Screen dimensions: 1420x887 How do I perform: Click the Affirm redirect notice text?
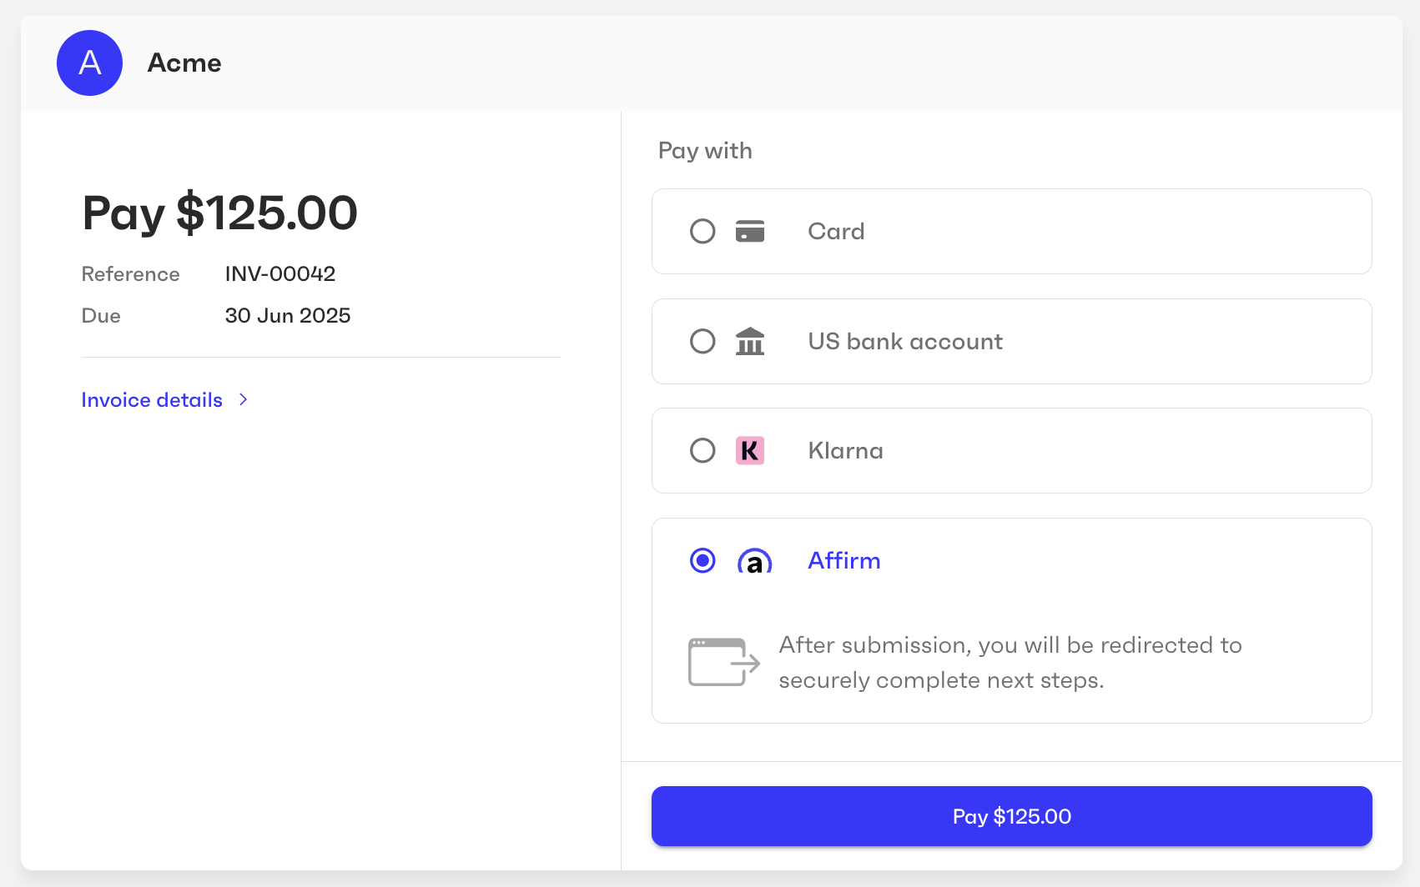[x=1010, y=662]
